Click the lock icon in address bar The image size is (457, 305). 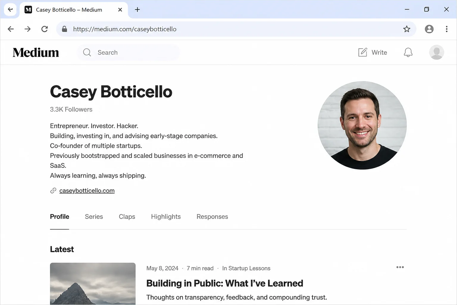point(64,29)
